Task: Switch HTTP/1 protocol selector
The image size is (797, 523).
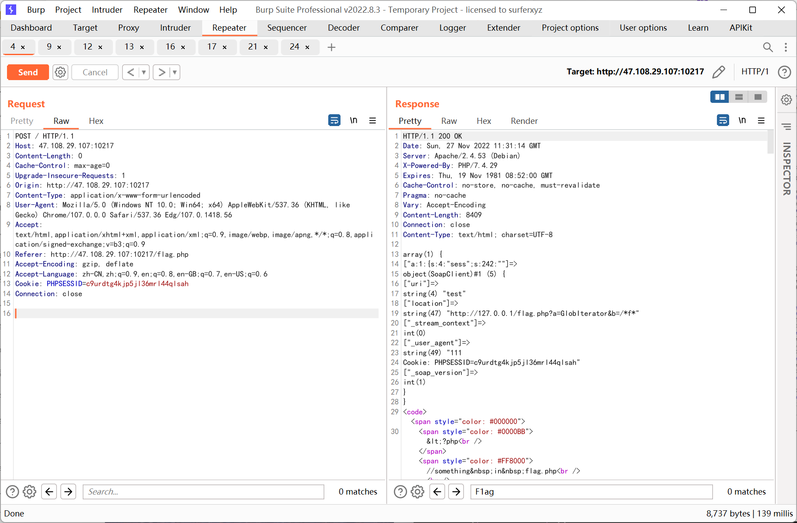Action: tap(755, 71)
